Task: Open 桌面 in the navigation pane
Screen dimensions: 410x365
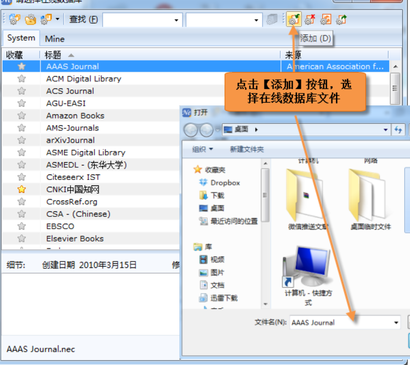Action: 212,208
